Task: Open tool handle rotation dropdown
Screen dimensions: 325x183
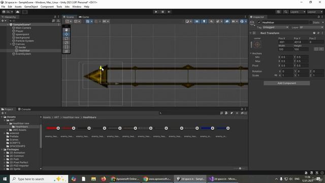Action: click(x=77, y=21)
